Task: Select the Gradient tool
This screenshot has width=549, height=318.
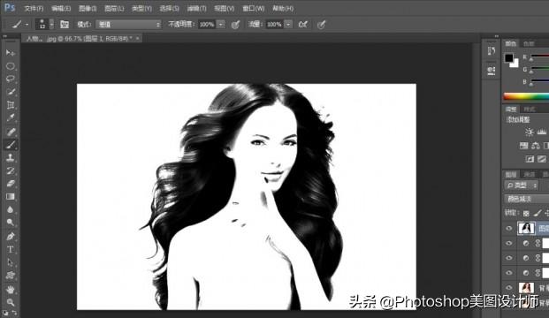Action: (10, 196)
